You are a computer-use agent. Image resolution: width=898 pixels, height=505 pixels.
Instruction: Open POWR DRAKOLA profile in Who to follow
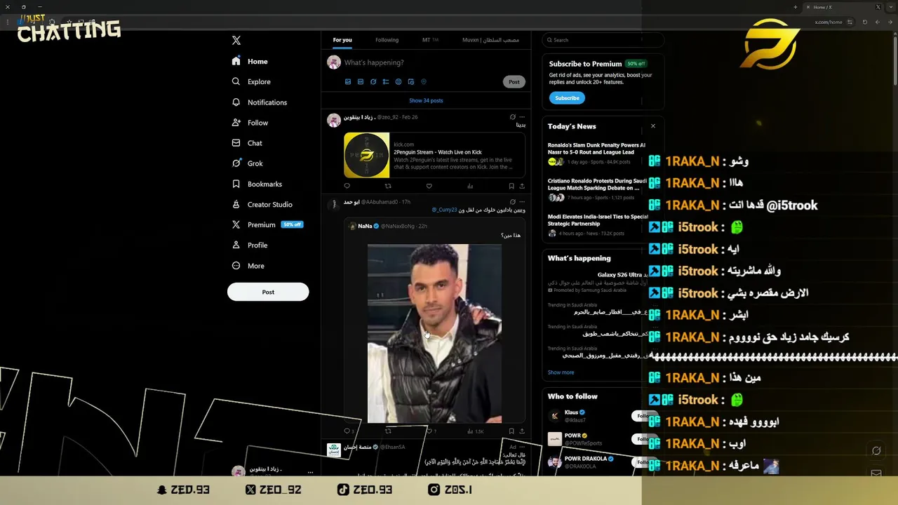(x=593, y=462)
